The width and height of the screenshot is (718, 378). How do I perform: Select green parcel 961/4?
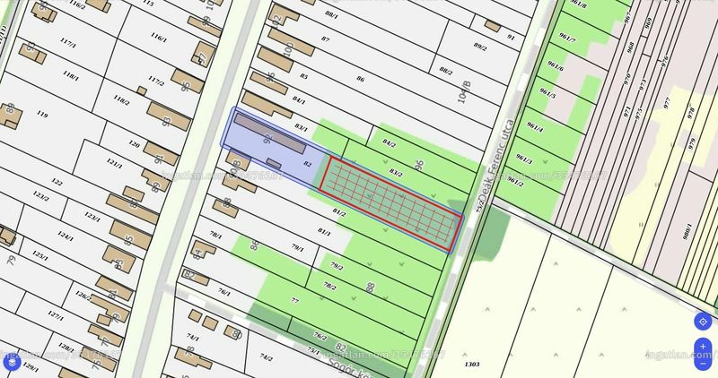(x=535, y=126)
